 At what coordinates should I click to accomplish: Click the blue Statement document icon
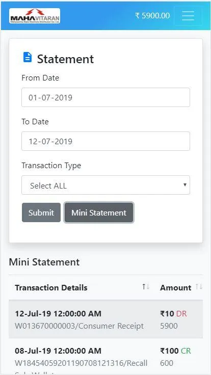(x=28, y=58)
